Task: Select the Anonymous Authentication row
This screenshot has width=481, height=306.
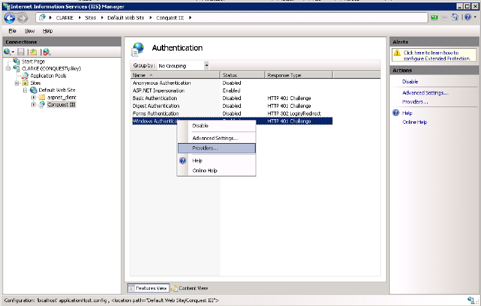Action: [x=232, y=83]
